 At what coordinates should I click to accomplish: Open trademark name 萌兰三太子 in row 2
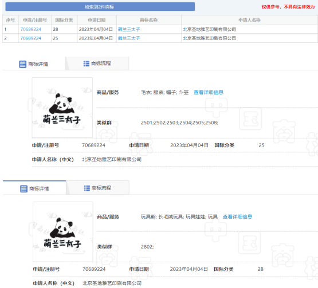point(129,38)
